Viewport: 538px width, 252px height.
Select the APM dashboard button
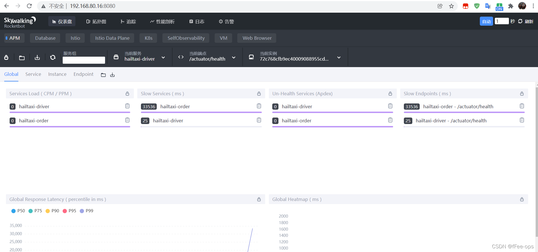coord(14,38)
